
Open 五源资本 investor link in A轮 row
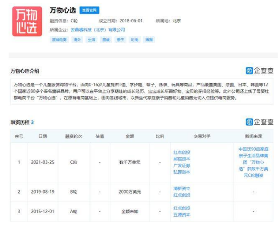pos(182,214)
